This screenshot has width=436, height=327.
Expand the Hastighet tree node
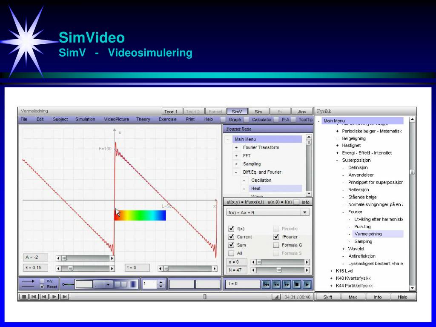click(337, 146)
